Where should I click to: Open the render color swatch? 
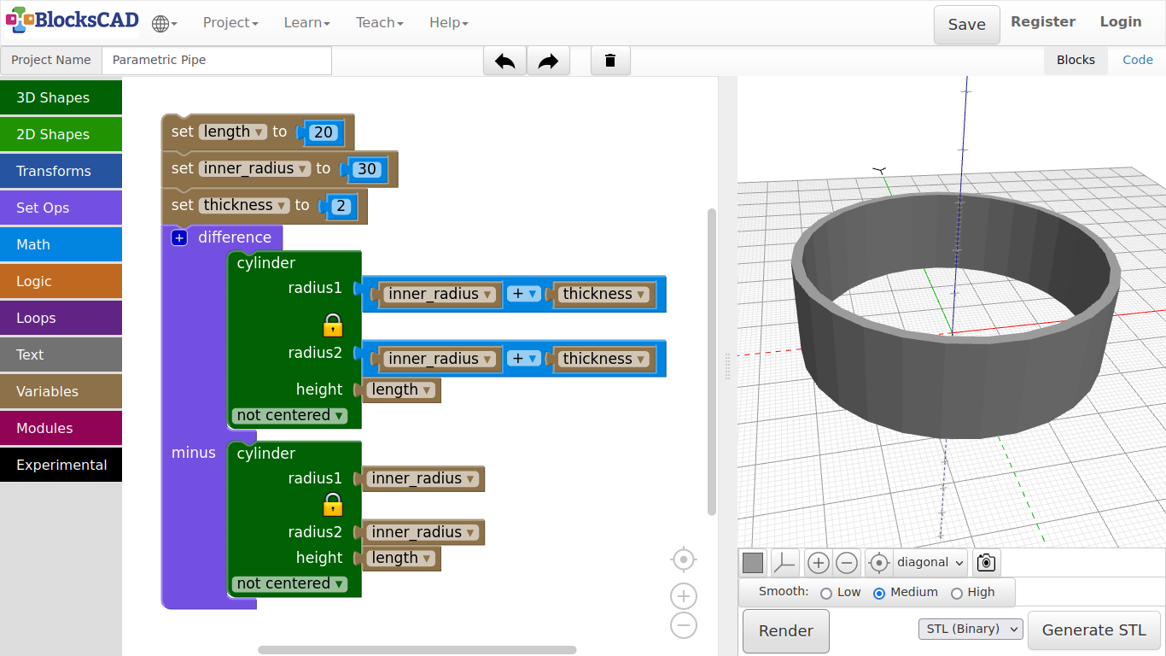753,563
